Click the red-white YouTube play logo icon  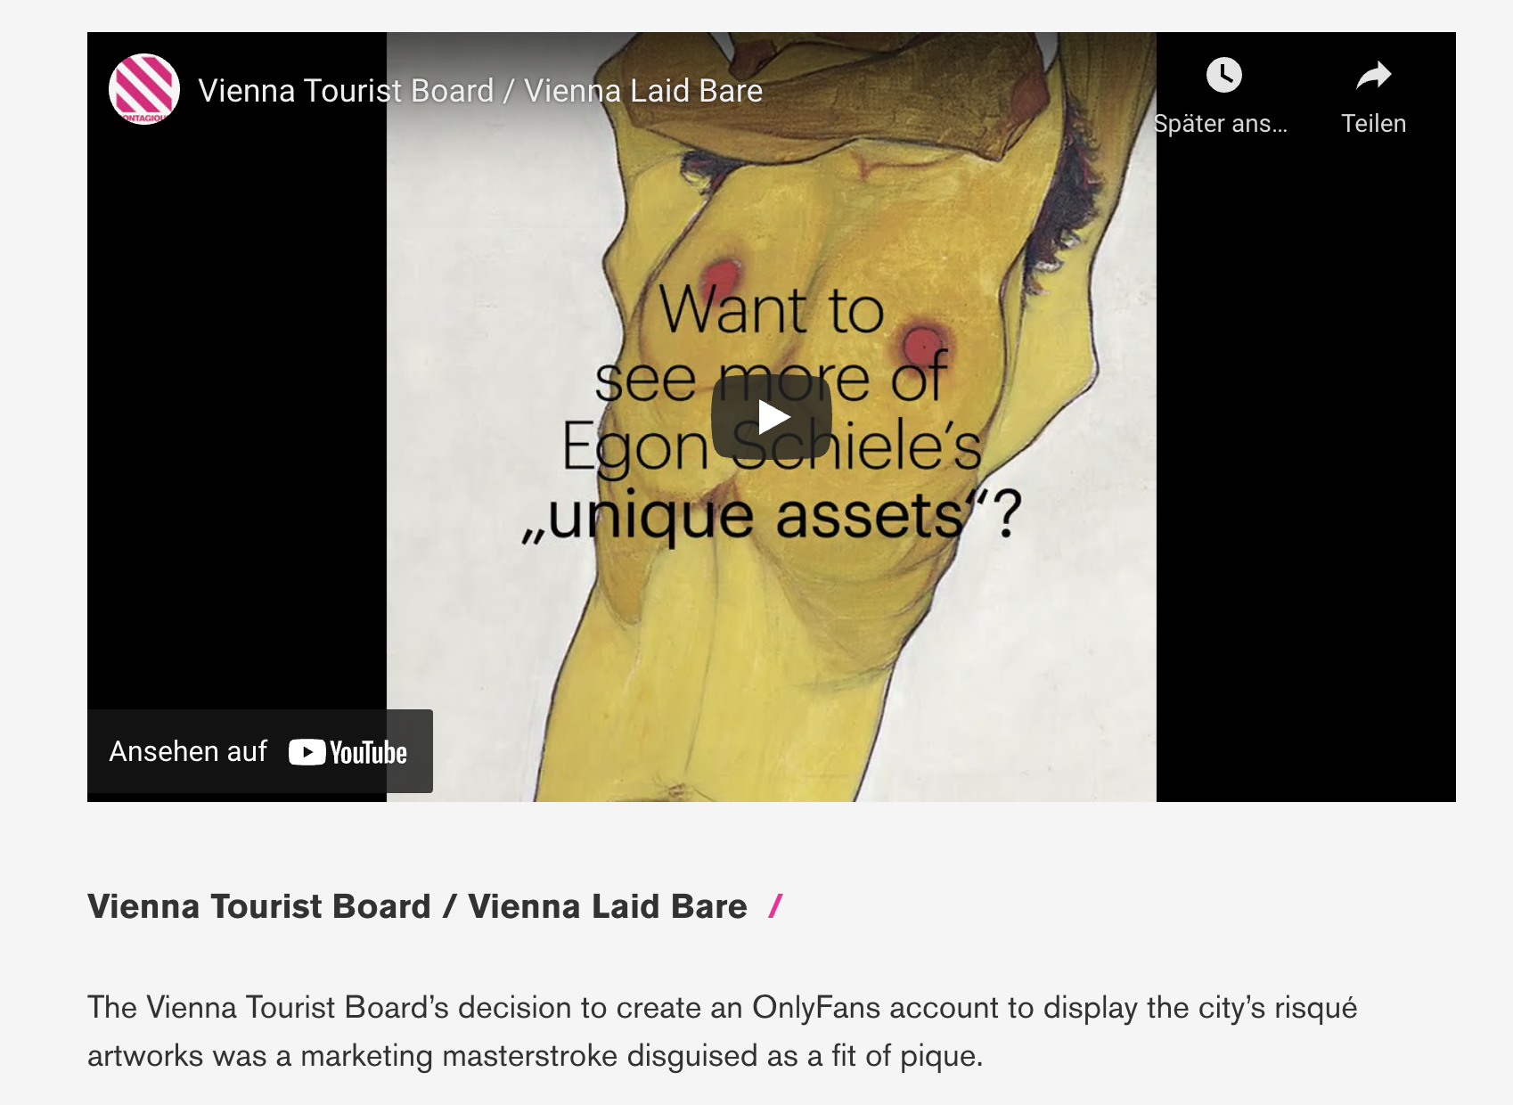(307, 753)
